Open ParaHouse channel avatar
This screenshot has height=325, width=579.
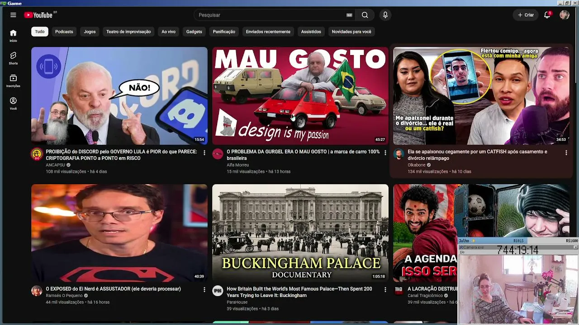218,291
